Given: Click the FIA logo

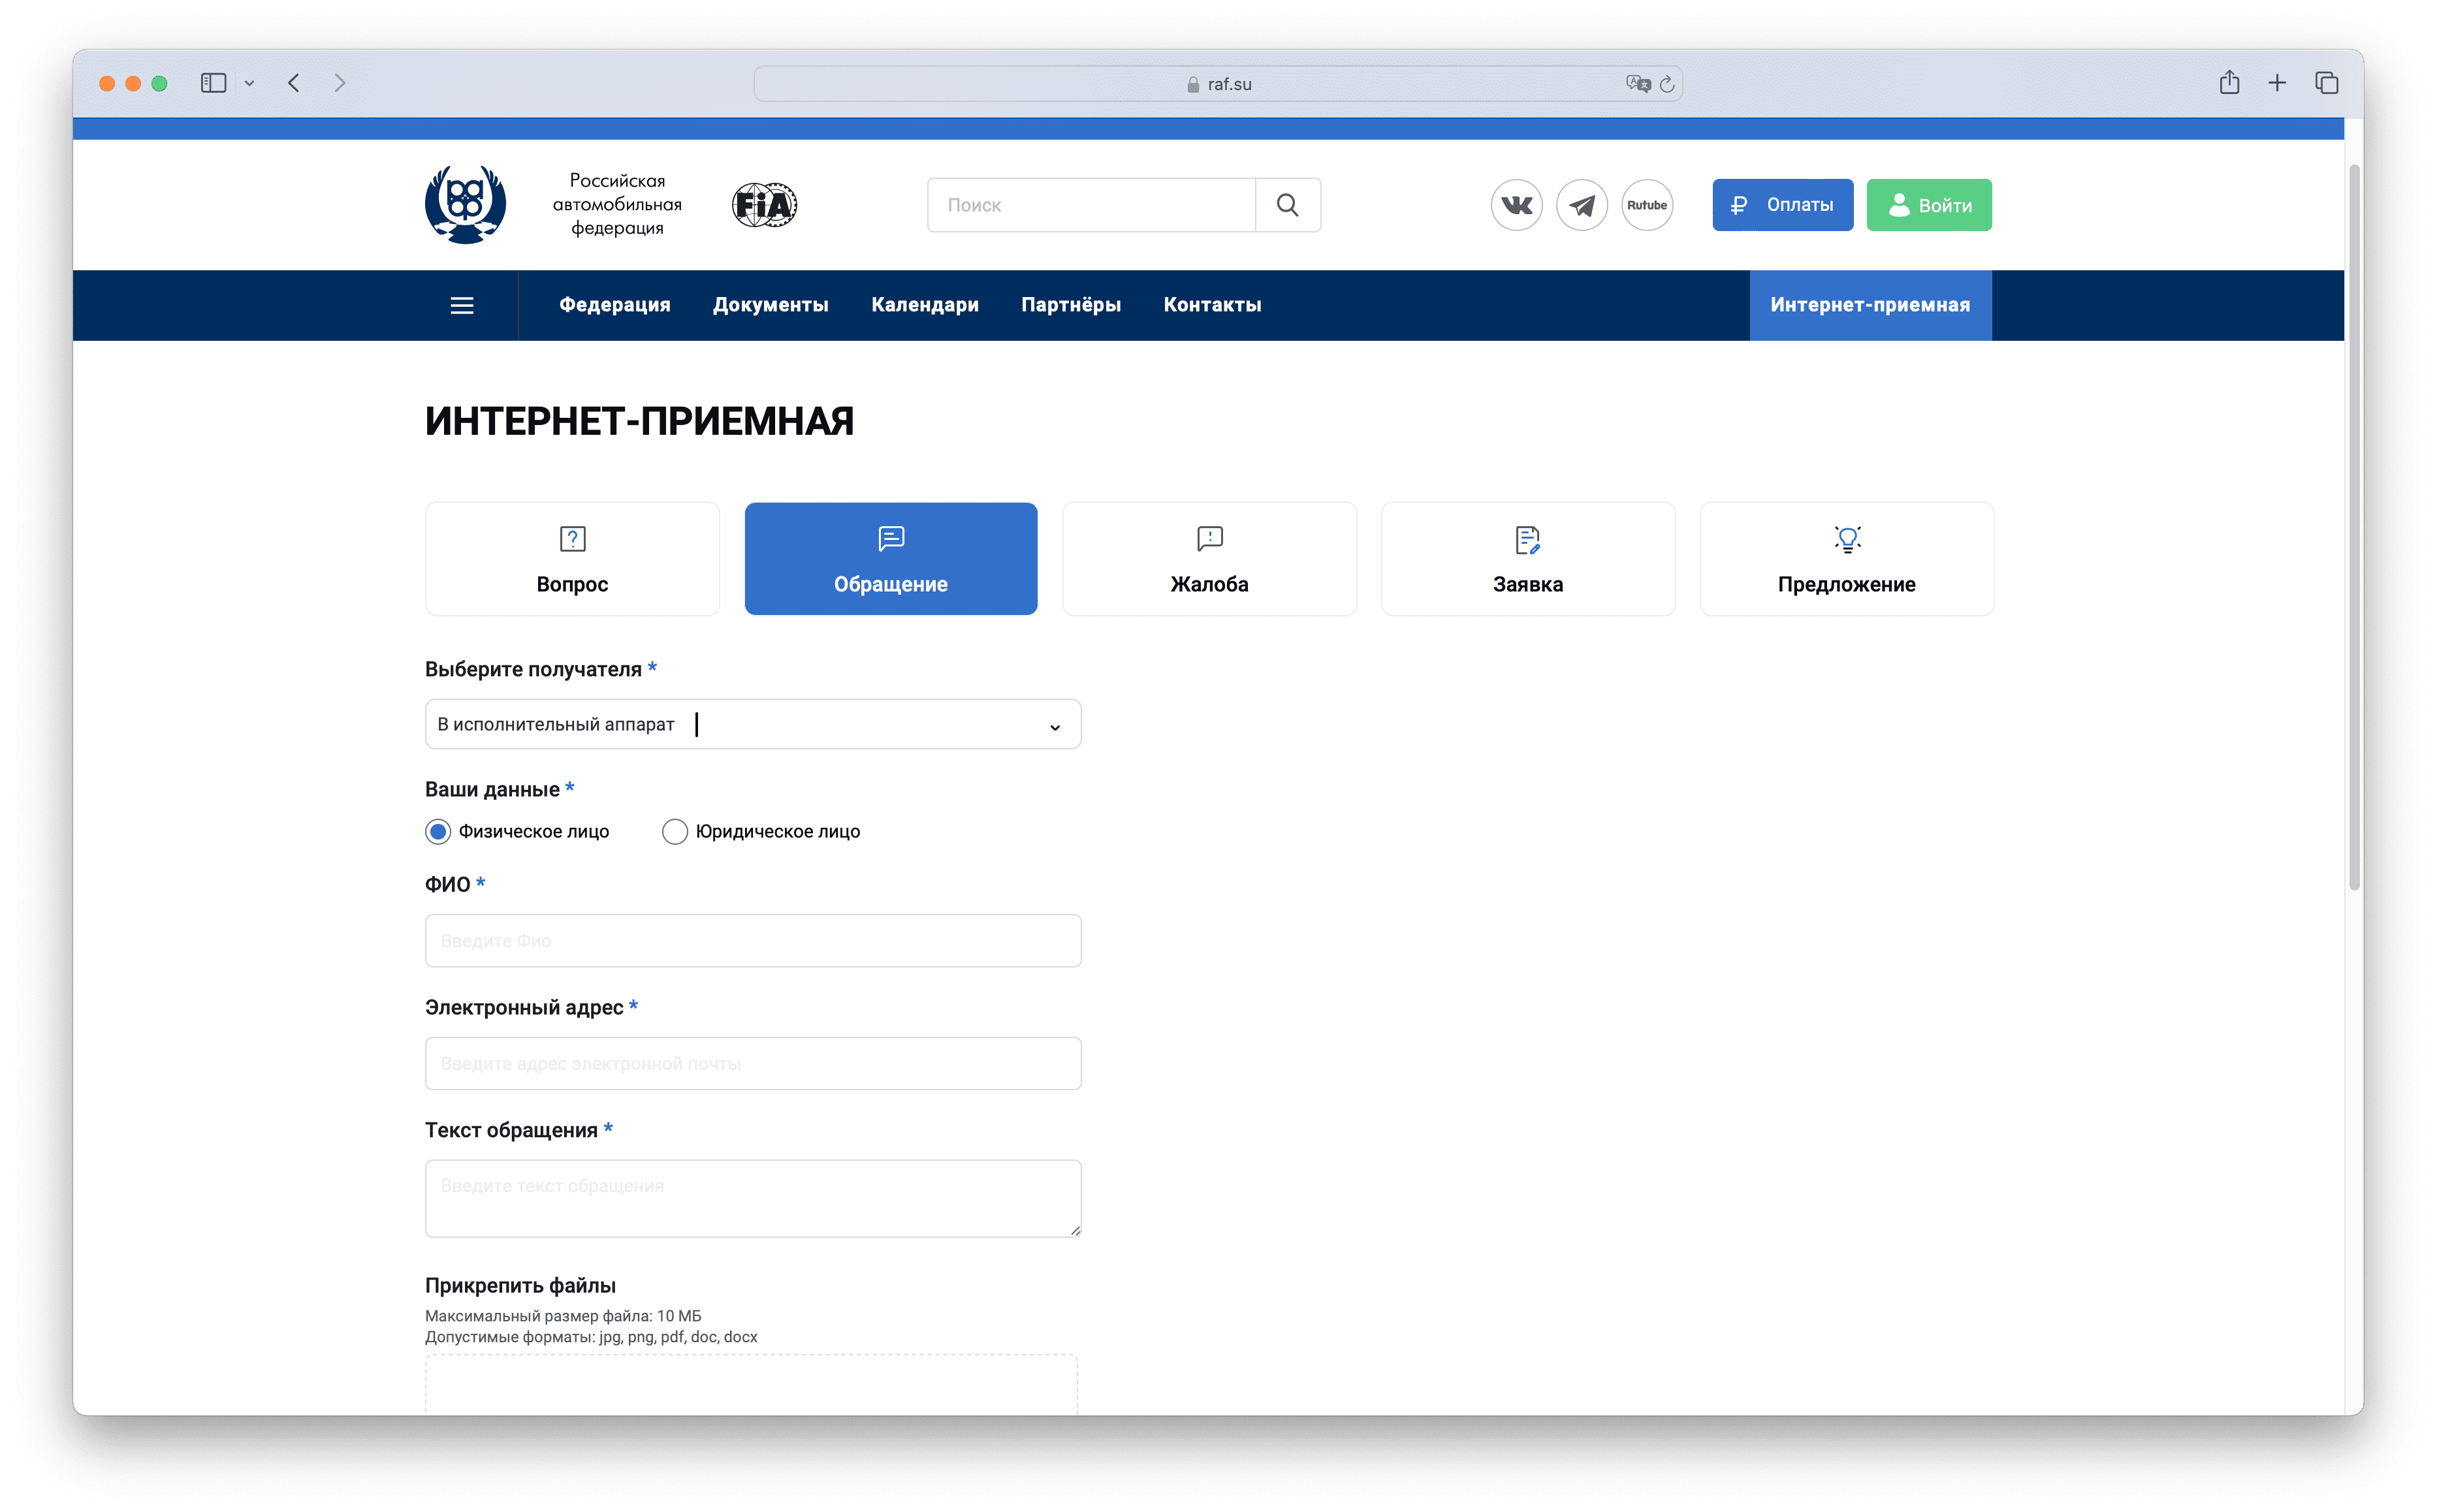Looking at the screenshot, I should [764, 205].
